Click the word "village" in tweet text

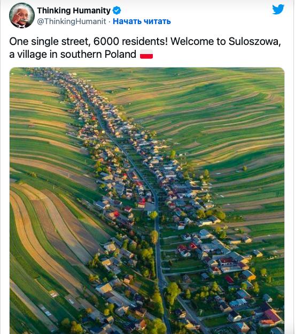(32, 55)
